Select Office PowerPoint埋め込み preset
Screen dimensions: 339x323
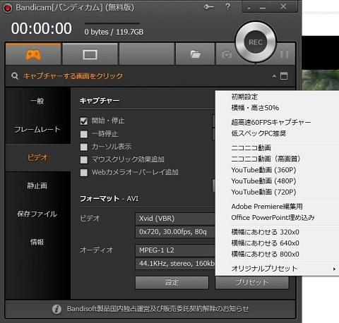click(x=278, y=218)
